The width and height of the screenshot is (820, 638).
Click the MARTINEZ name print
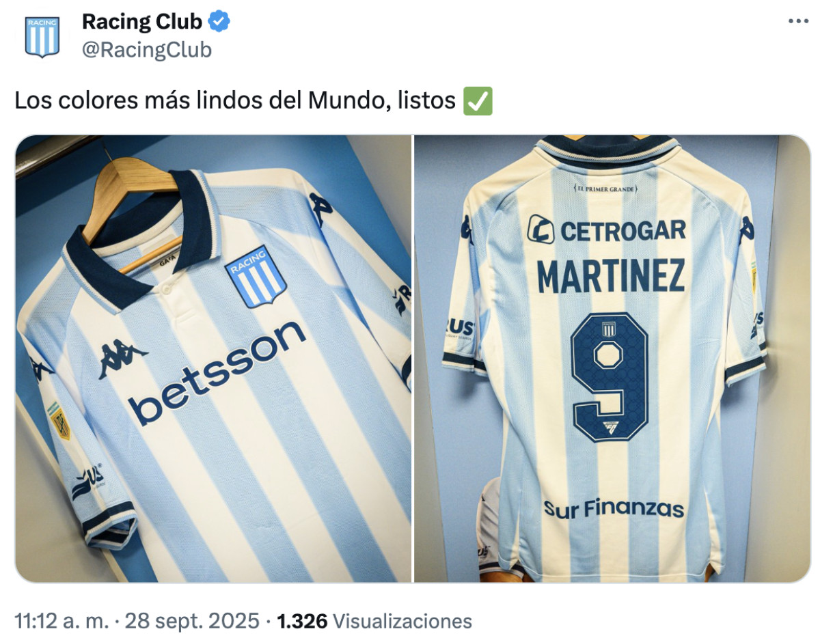pos(611,276)
